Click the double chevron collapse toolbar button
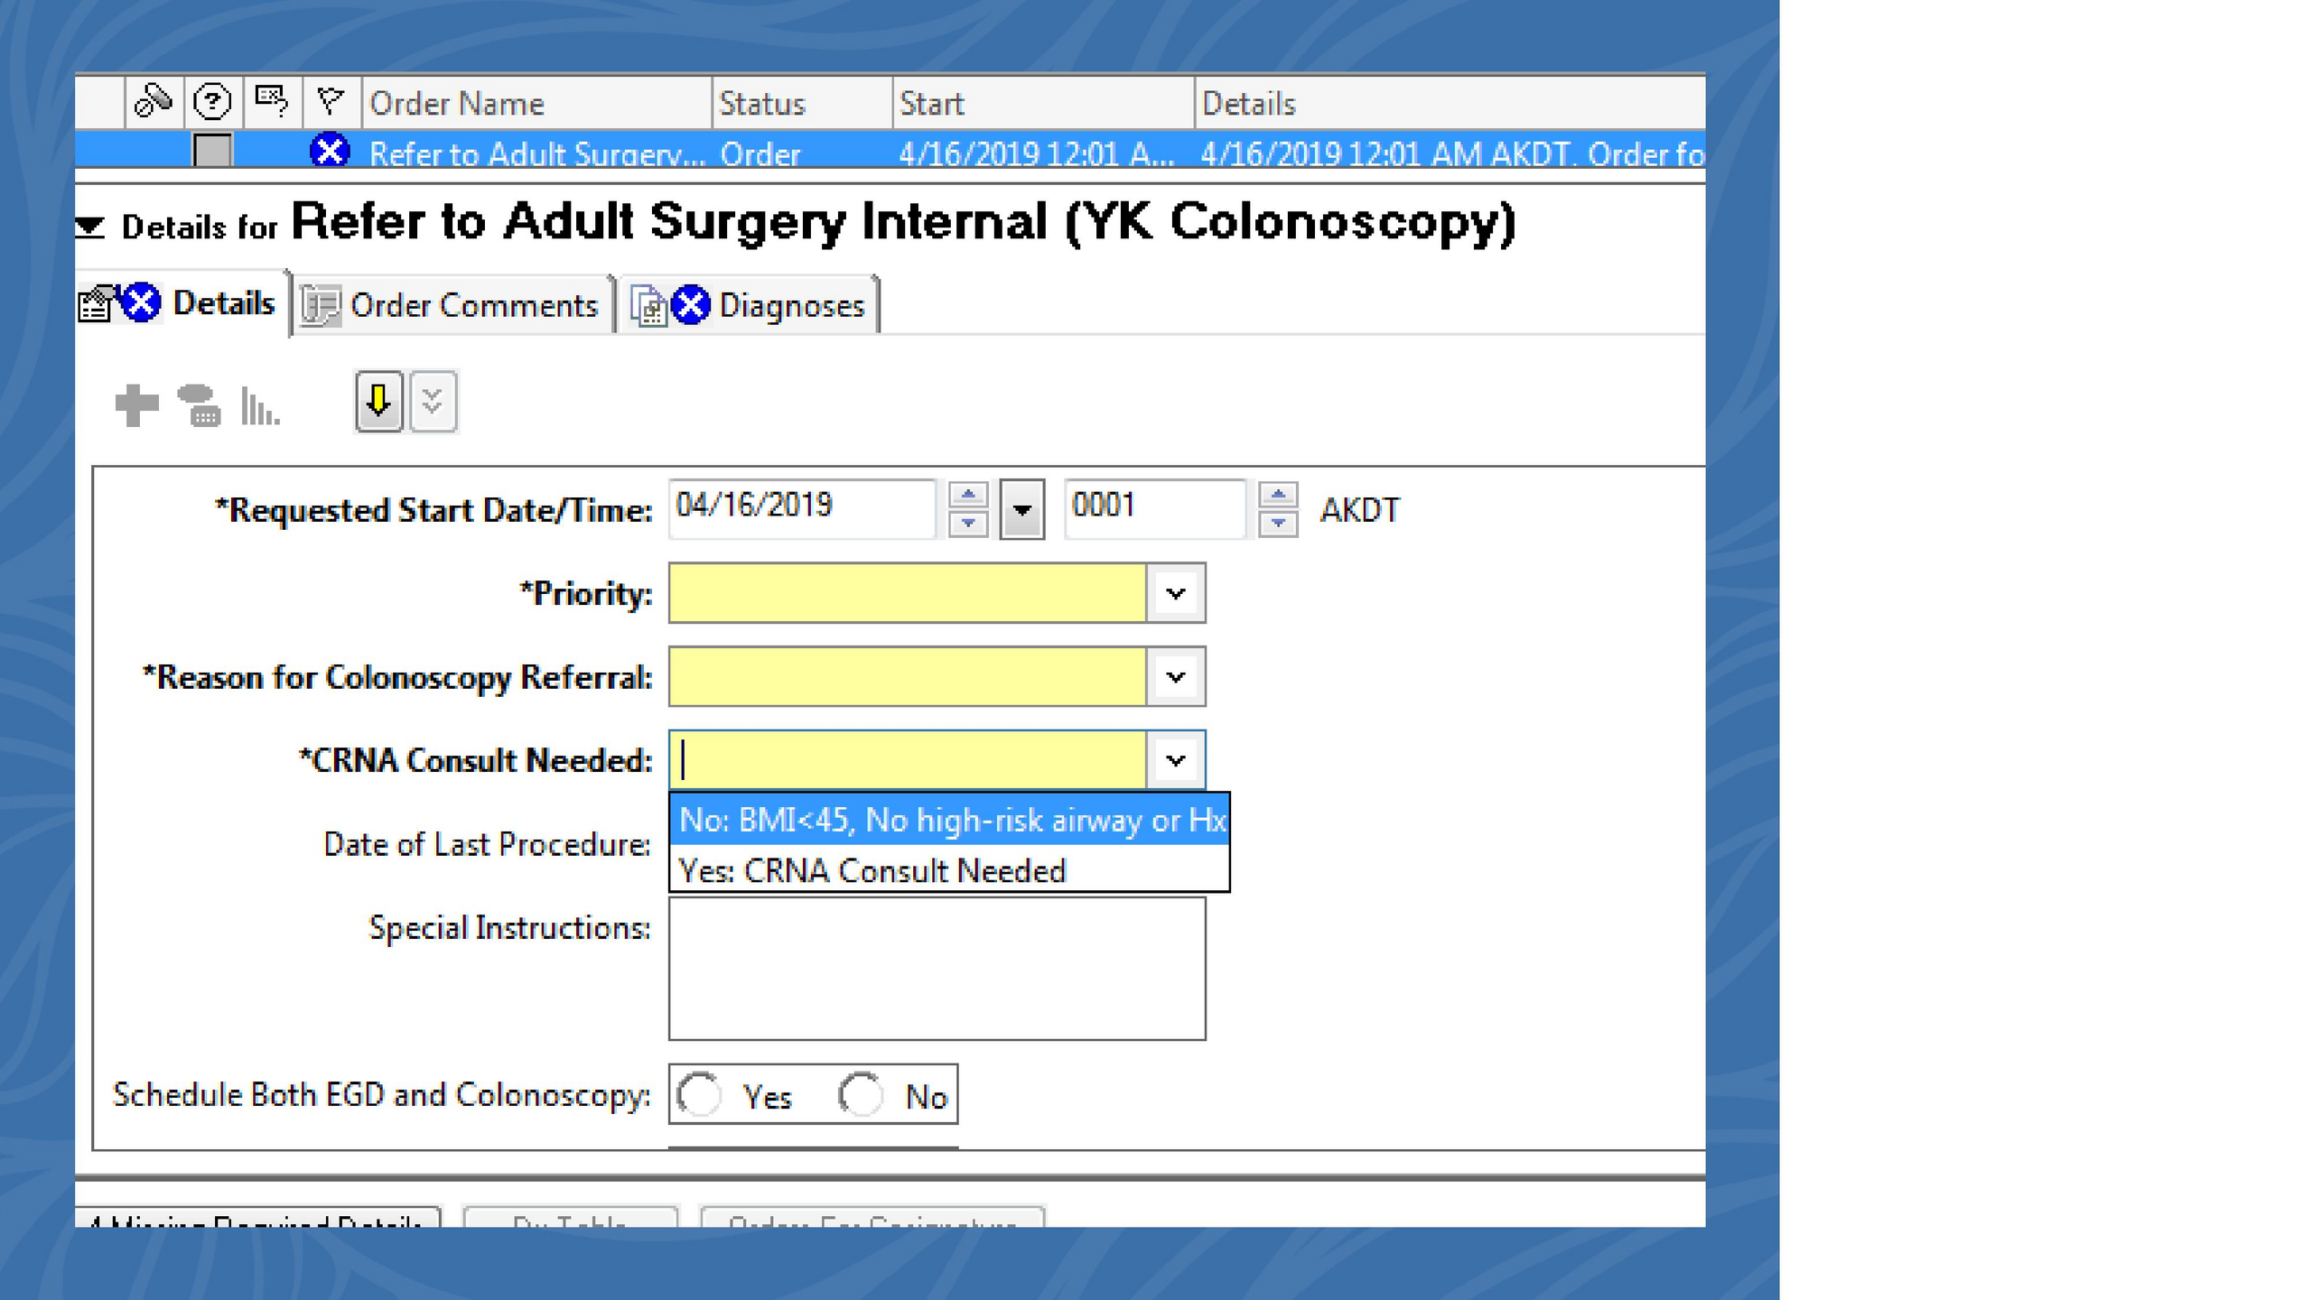2312x1300 pixels. click(x=433, y=402)
